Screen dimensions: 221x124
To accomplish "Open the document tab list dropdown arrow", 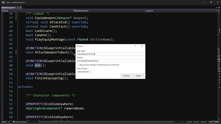I will (217, 8).
